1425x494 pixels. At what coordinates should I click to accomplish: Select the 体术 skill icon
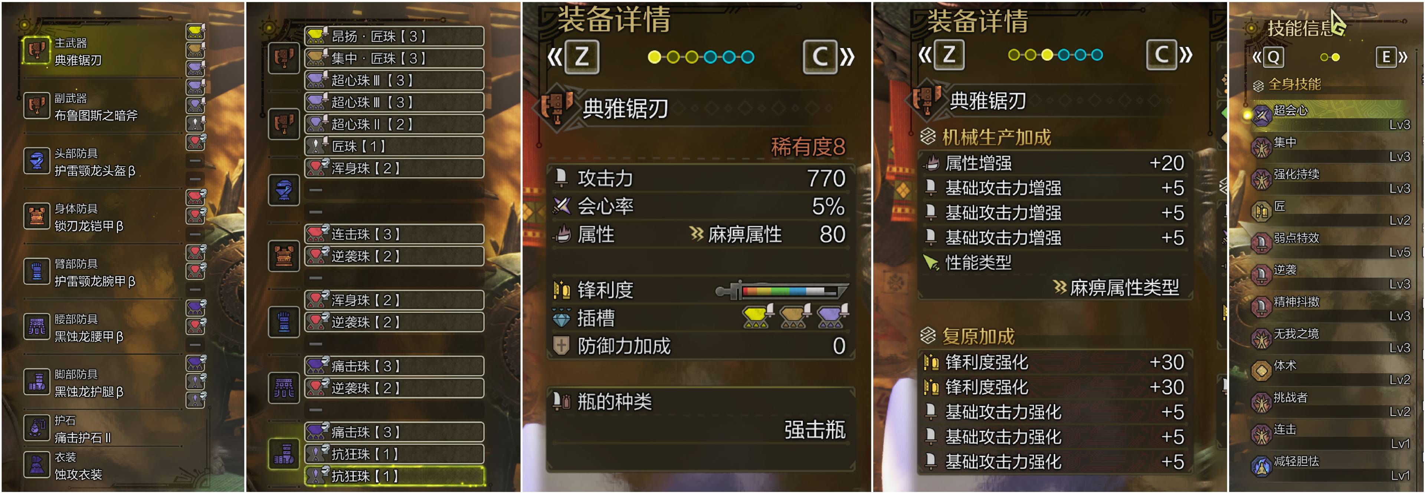coord(1261,370)
